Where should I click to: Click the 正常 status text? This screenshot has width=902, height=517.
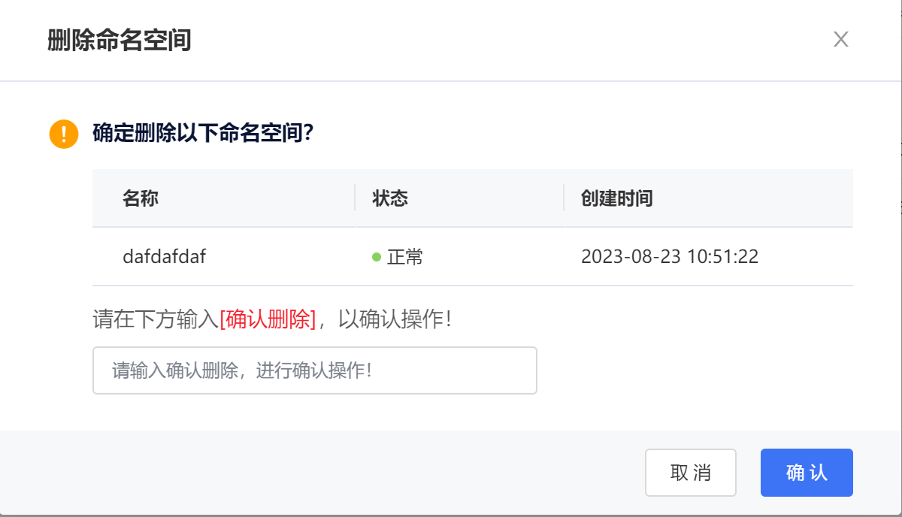pyautogui.click(x=405, y=257)
